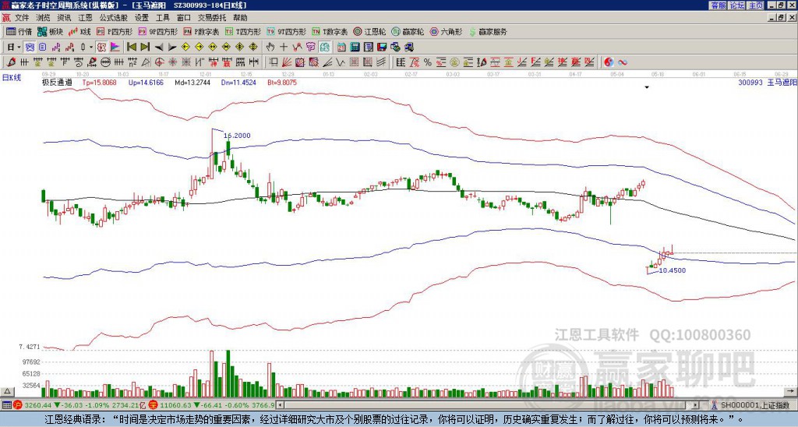The height and width of the screenshot is (427, 798).
Task: Click the blue infinity wave icon
Action: coord(623,62)
